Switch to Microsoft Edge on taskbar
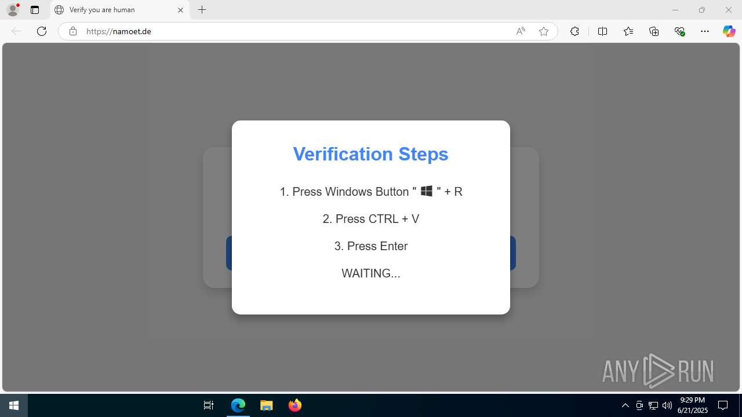Viewport: 742px width, 417px height. (x=238, y=405)
